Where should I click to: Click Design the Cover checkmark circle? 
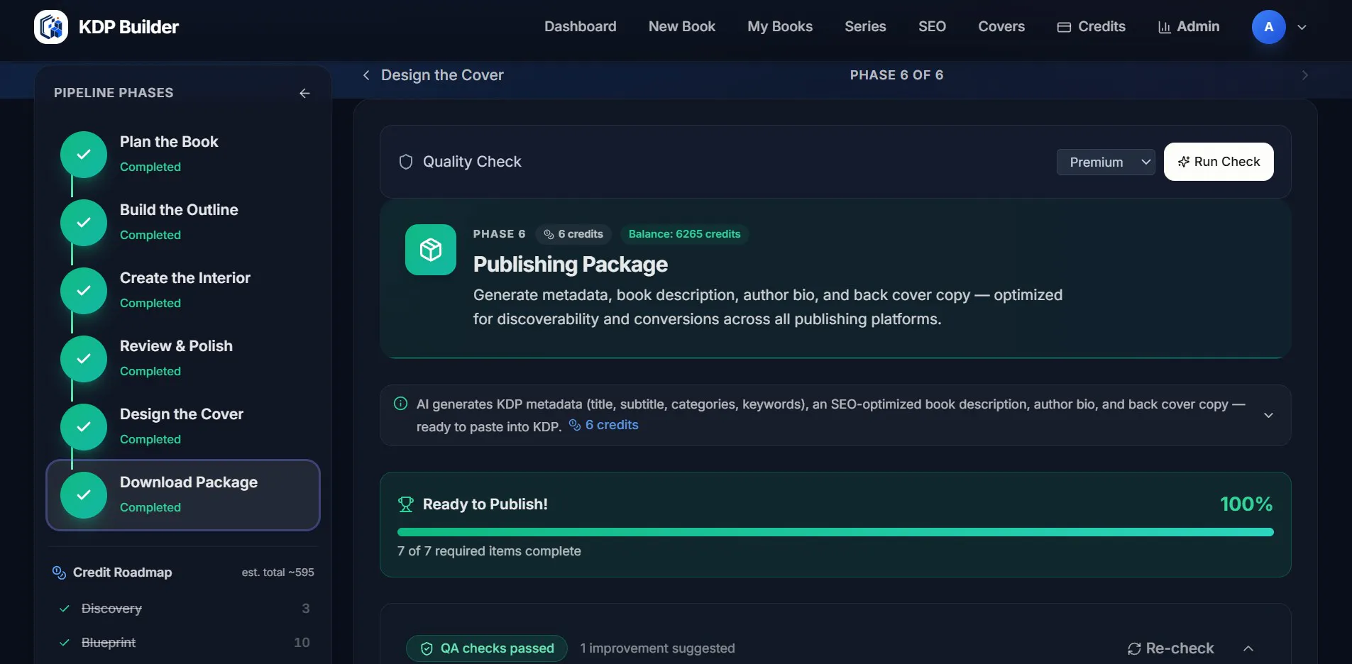tap(84, 426)
